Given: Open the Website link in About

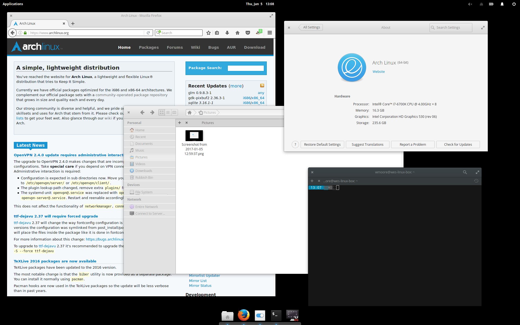Looking at the screenshot, I should [379, 72].
